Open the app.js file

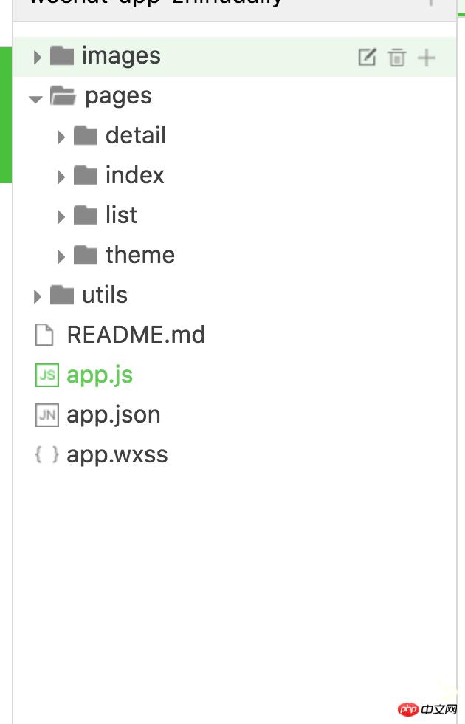(100, 375)
